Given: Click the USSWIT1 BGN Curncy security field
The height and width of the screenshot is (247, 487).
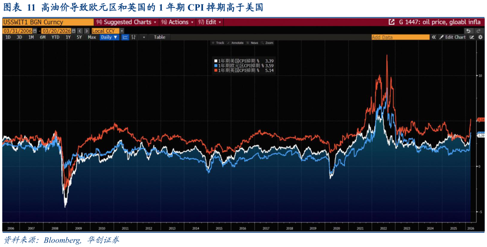Looking at the screenshot, I should click(48, 22).
